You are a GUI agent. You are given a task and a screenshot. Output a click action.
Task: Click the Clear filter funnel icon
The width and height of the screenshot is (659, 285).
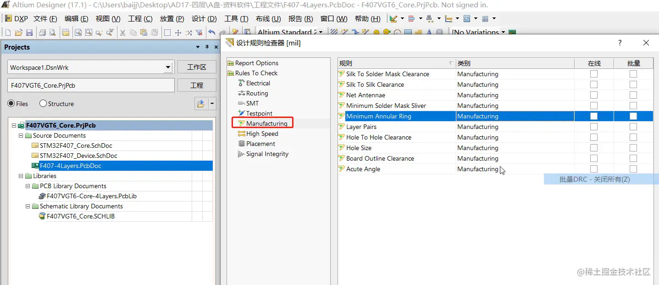click(199, 33)
